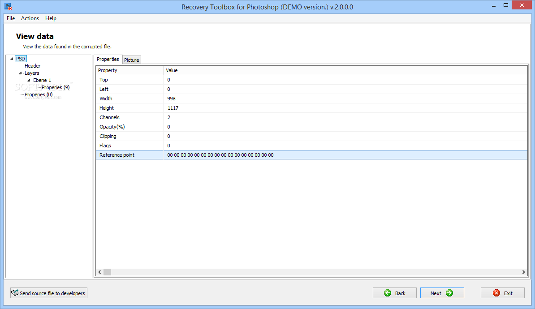This screenshot has width=535, height=309.
Task: Select the Opacity(%) property row
Action: tap(311, 127)
